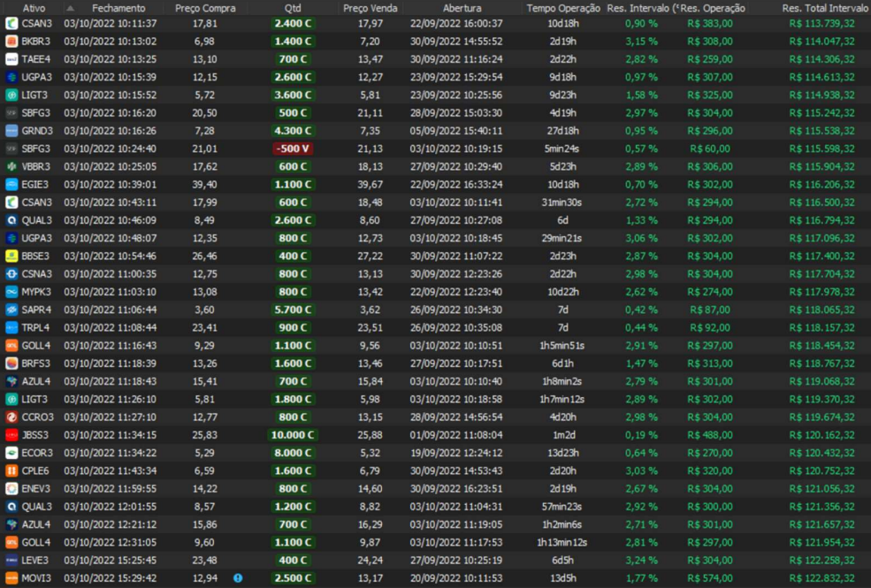Screen dimensions: 871x588
Task: Select the orange CPLE6 logo icon
Action: [11, 470]
